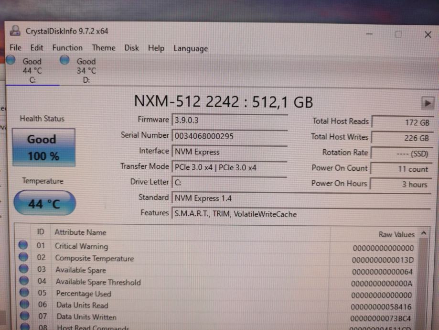The height and width of the screenshot is (330, 439).
Task: Close the CrystalDiskInfo window
Action: (428, 35)
